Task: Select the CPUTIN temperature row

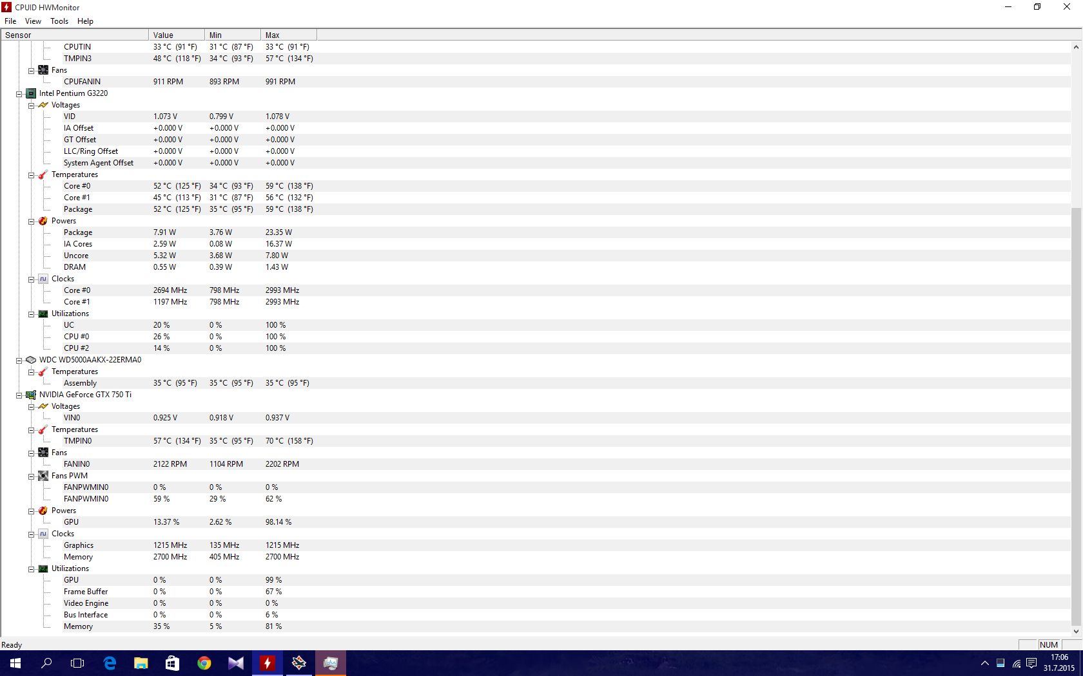Action: (535, 47)
